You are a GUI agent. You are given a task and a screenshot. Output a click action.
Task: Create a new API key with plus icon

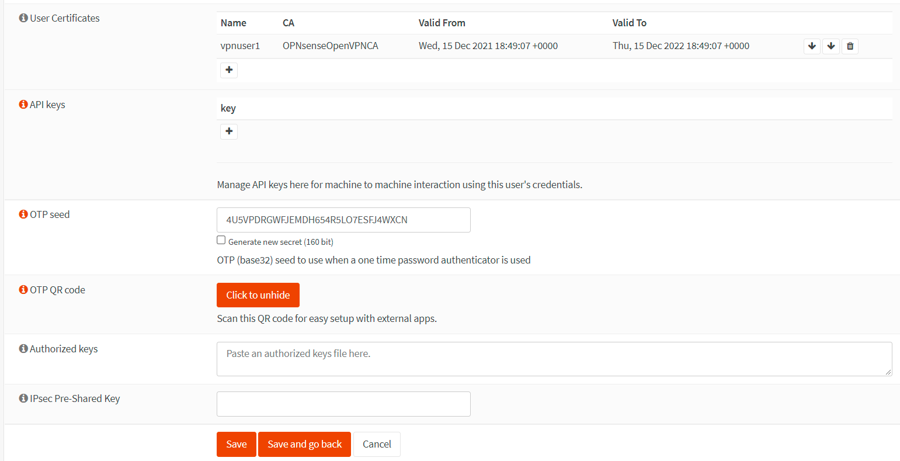tap(228, 131)
